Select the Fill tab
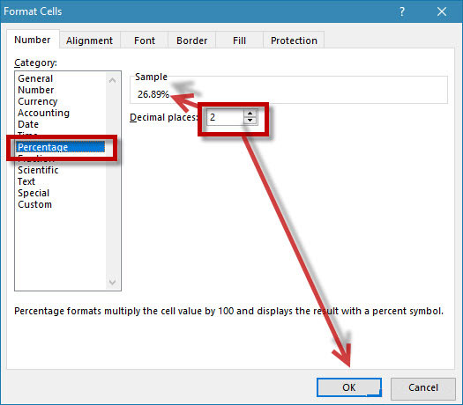This screenshot has height=405, width=463. click(x=239, y=40)
